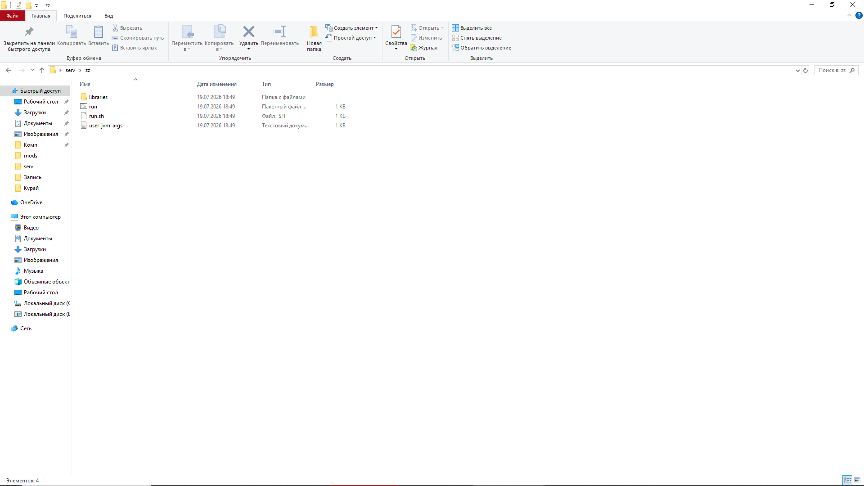Image resolution: width=864 pixels, height=486 pixels.
Task: Expand address bar history dropdown
Action: pyautogui.click(x=797, y=70)
